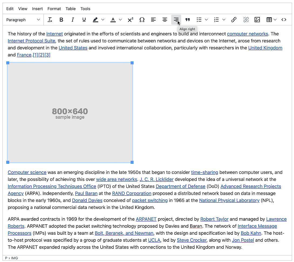Open the Insert image dialog icon

pos(257,20)
